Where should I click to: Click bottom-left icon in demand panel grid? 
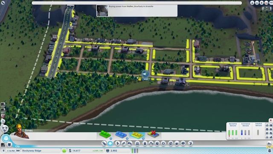[x=267, y=137]
